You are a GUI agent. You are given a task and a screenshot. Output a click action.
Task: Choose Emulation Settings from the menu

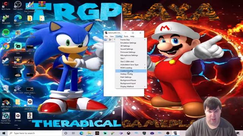[x=131, y=43]
